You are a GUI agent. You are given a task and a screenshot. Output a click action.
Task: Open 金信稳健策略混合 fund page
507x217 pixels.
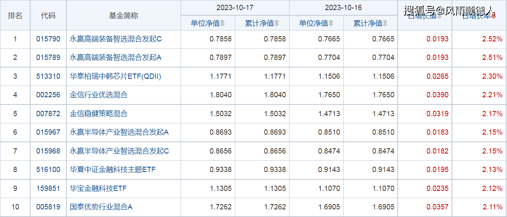tap(99, 114)
